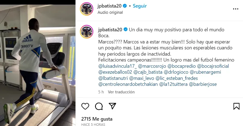Click Ver traducción to translate caption

[121, 92]
